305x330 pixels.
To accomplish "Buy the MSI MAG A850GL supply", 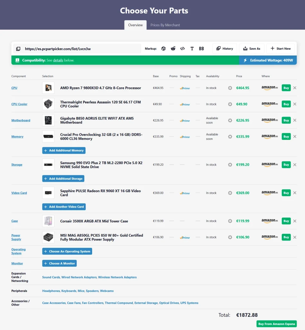I will point(286,237).
